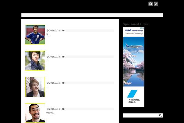
Task: Click the excerpt text '9...'
Action: (x=48, y=34)
